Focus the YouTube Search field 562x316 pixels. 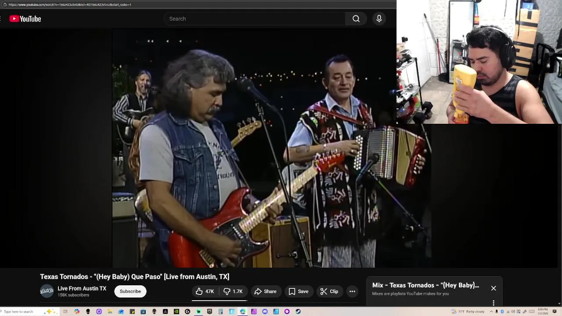[x=255, y=19]
